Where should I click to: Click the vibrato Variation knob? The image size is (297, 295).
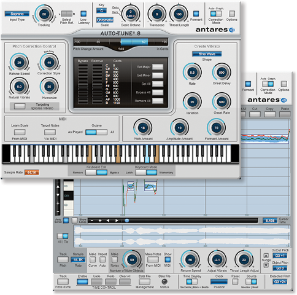tap(192, 102)
